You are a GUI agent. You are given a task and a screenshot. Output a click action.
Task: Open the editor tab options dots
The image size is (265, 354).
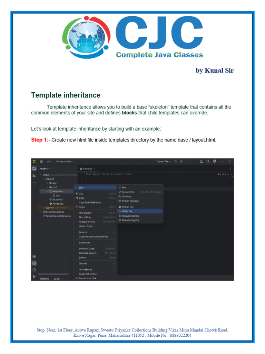tap(230, 169)
